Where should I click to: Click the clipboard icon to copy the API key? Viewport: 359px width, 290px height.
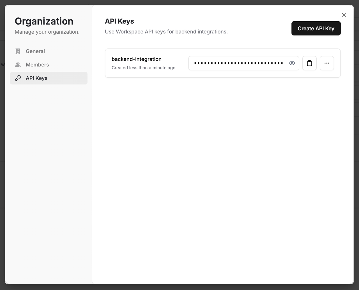[309, 63]
